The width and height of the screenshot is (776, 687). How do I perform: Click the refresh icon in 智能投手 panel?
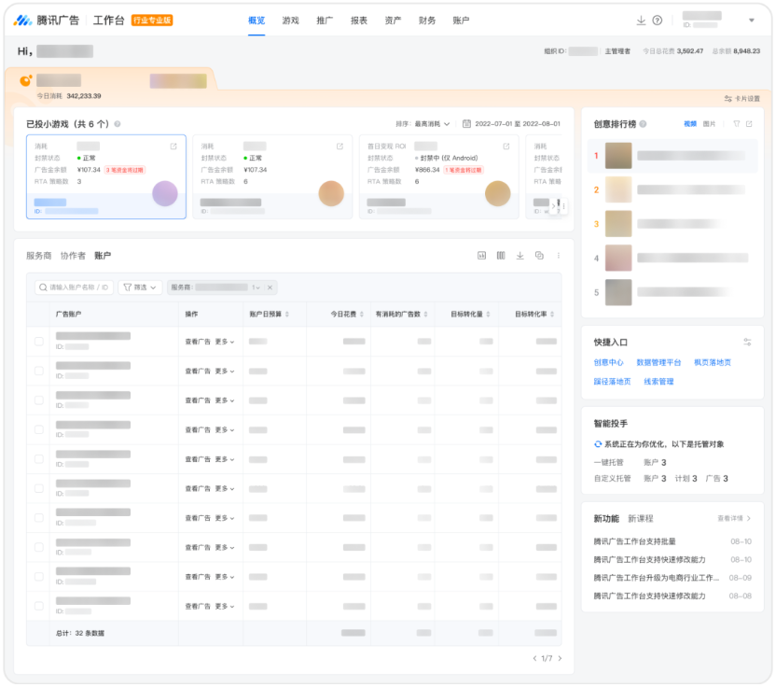(598, 444)
